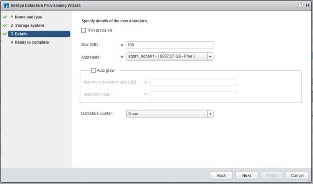
Task: Click the green checkmark beside Storage system
Action: [x=5, y=25]
